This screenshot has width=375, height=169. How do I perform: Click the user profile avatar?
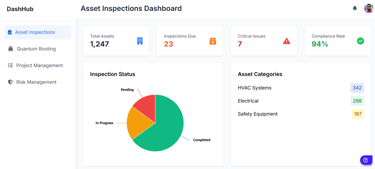(369, 8)
